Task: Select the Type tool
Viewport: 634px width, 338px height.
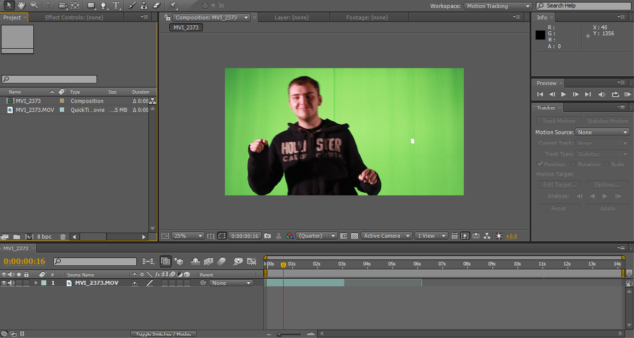Action: 116,5
